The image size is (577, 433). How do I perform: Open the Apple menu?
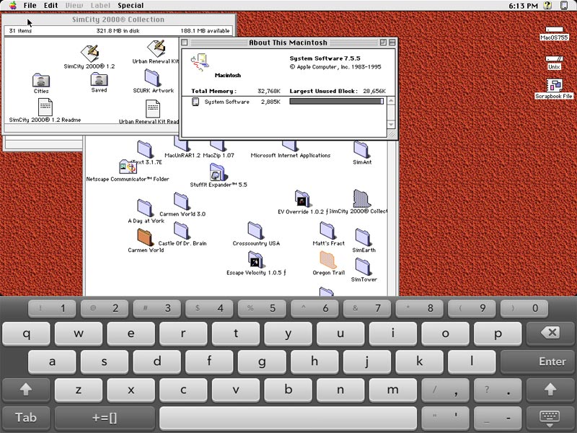coord(12,6)
